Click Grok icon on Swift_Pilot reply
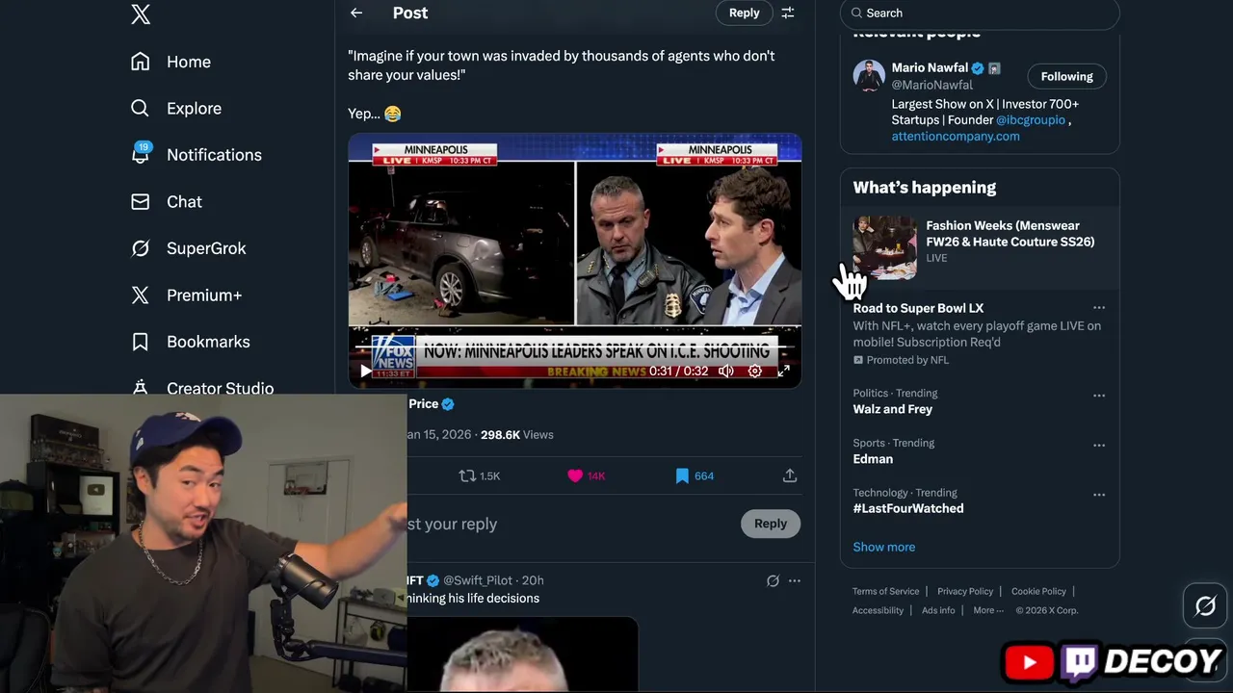1233x693 pixels. (x=773, y=580)
